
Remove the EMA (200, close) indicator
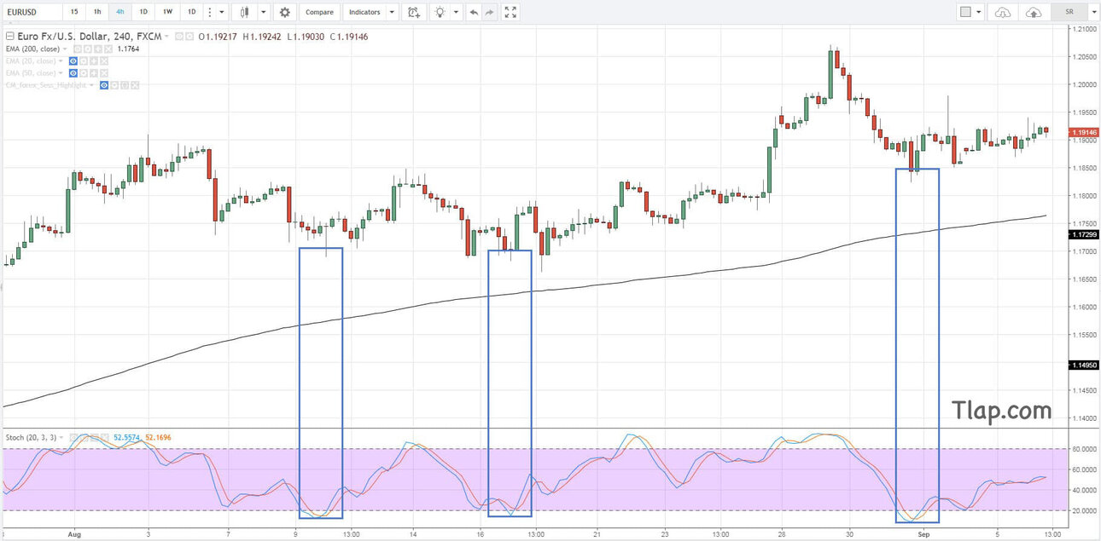[108, 49]
